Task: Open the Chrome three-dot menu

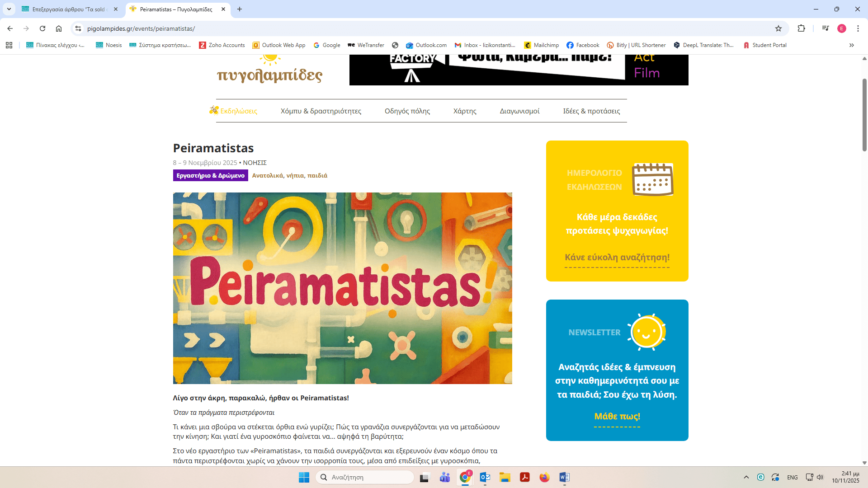Action: click(858, 28)
